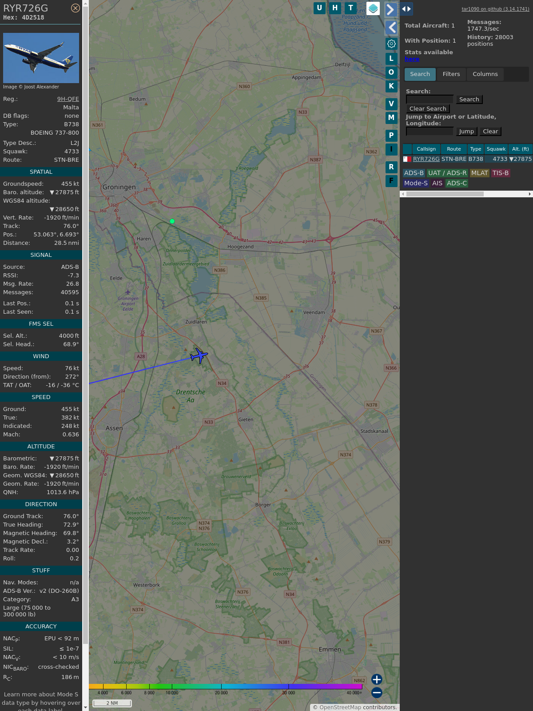Screen dimensions: 533x711
Task: Click the TIS-B source legend label
Action: pyautogui.click(x=501, y=173)
